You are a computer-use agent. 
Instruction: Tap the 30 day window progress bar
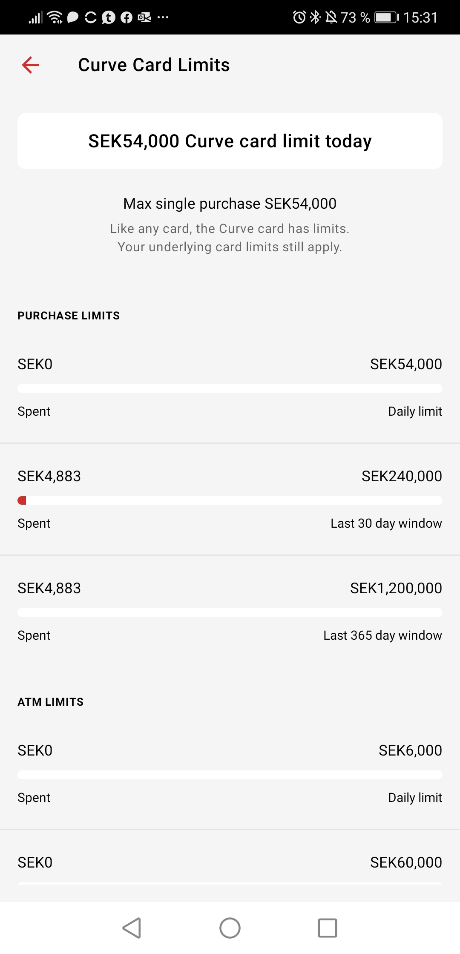click(x=230, y=500)
